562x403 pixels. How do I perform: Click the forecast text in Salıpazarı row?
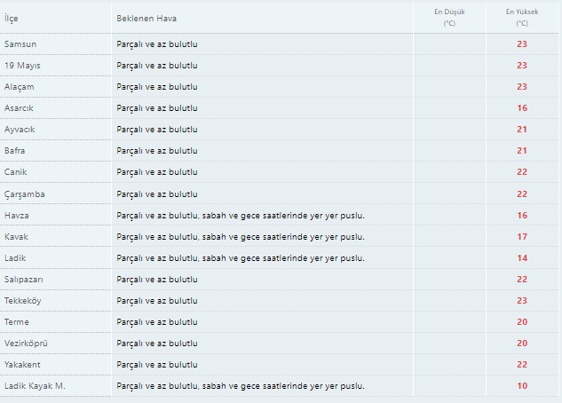pyautogui.click(x=157, y=280)
